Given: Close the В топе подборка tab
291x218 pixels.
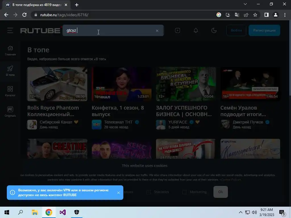Looking at the screenshot, I should click(66, 5).
